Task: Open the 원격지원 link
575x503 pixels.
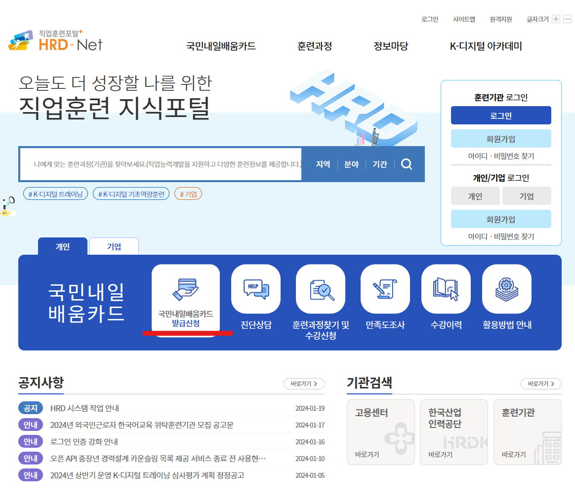Action: [x=500, y=19]
